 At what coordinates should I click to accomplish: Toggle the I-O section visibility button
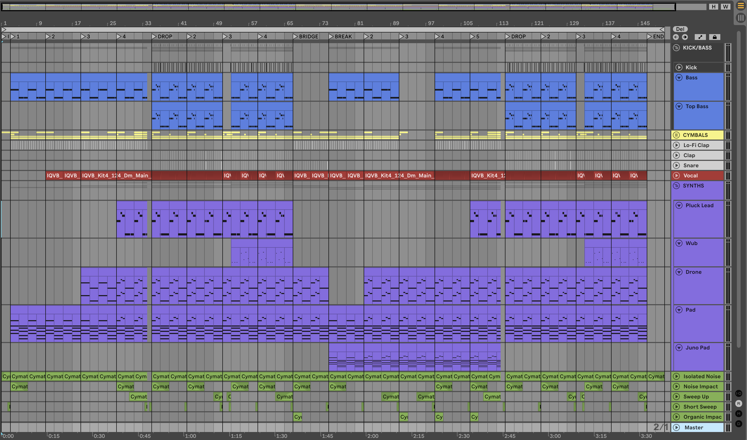point(739,393)
